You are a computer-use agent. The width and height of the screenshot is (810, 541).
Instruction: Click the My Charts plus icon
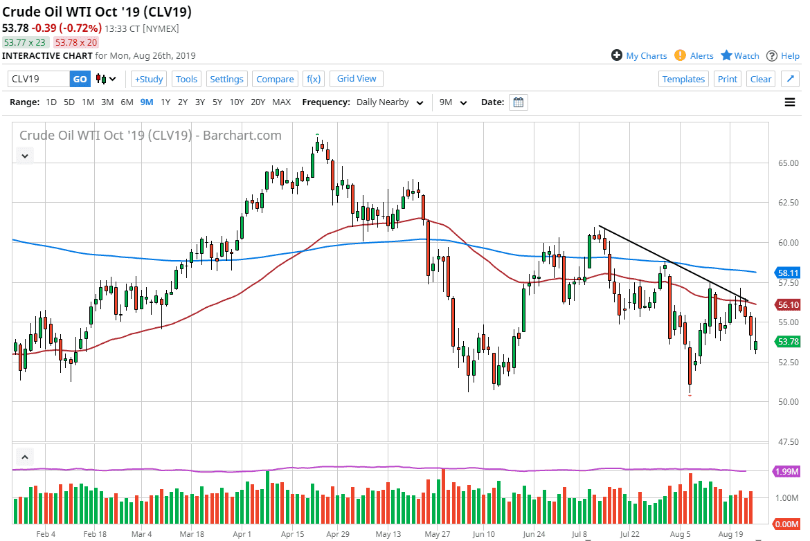(x=616, y=55)
